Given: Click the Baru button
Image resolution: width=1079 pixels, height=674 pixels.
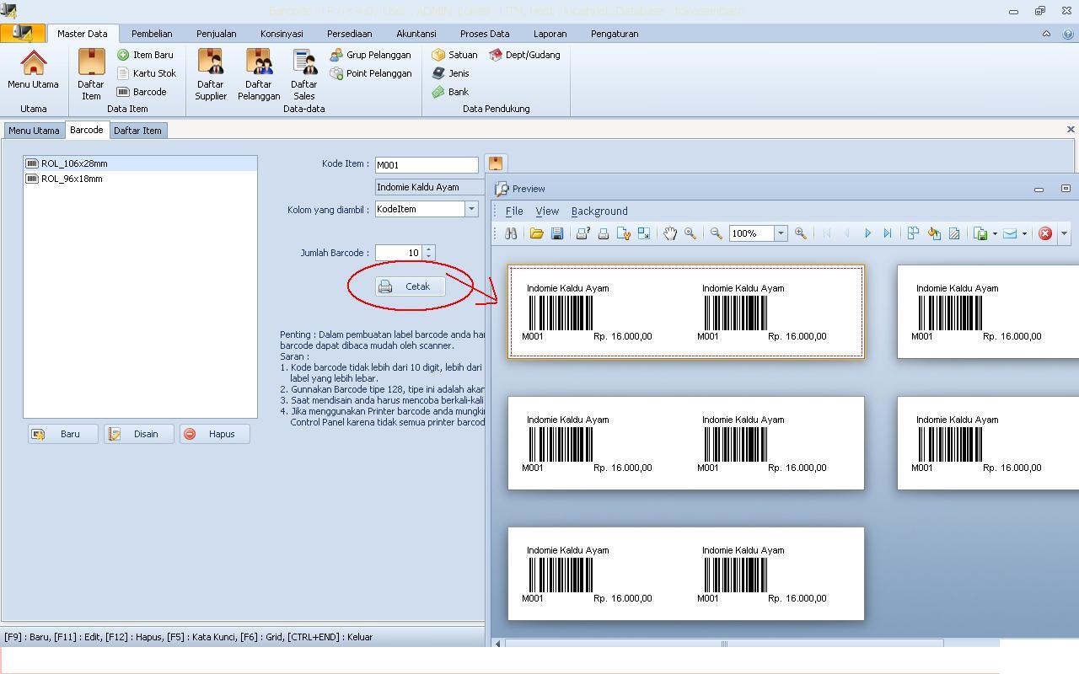Looking at the screenshot, I should pos(63,434).
